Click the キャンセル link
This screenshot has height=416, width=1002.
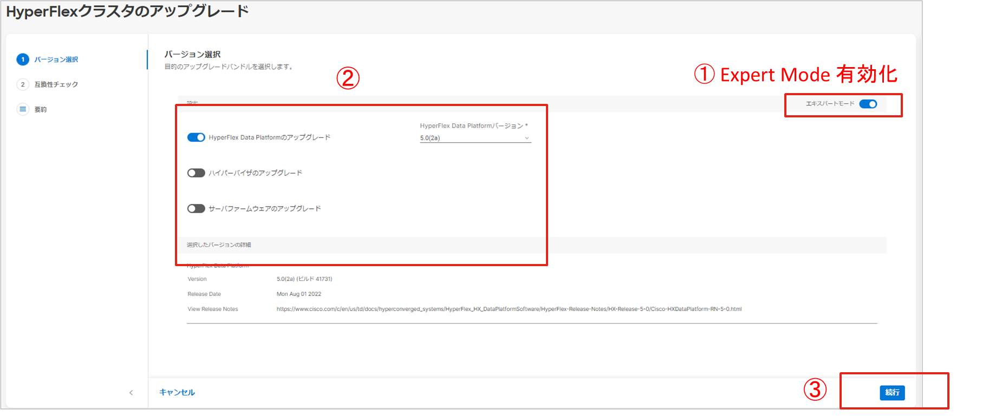pyautogui.click(x=177, y=392)
